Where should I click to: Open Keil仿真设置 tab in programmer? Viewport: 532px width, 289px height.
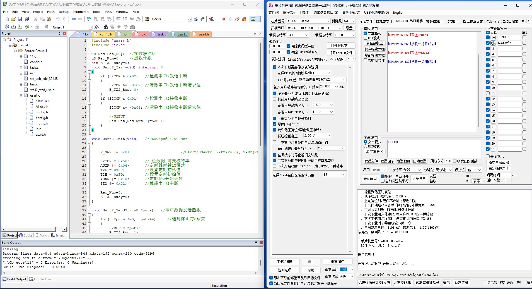point(473,22)
